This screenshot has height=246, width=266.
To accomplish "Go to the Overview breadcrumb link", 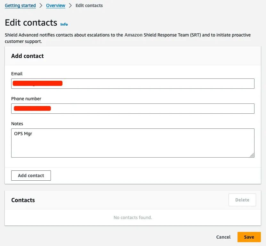I will (56, 5).
